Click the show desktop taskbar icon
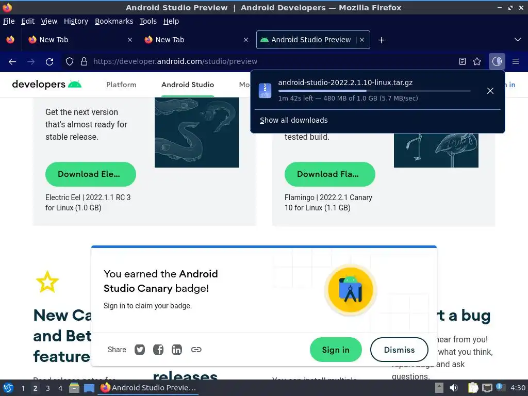The height and width of the screenshot is (396, 528). pos(89,388)
